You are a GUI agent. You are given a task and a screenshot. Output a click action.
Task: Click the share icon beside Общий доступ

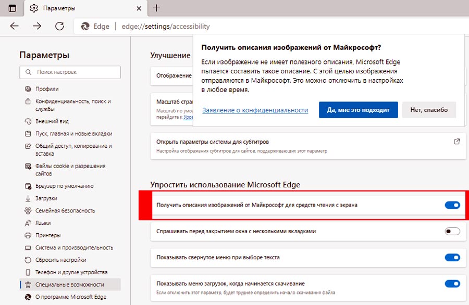pos(28,146)
